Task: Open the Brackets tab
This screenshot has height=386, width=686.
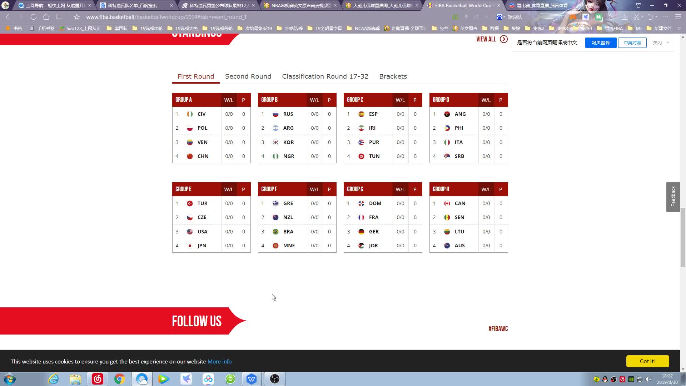Action: (393, 76)
